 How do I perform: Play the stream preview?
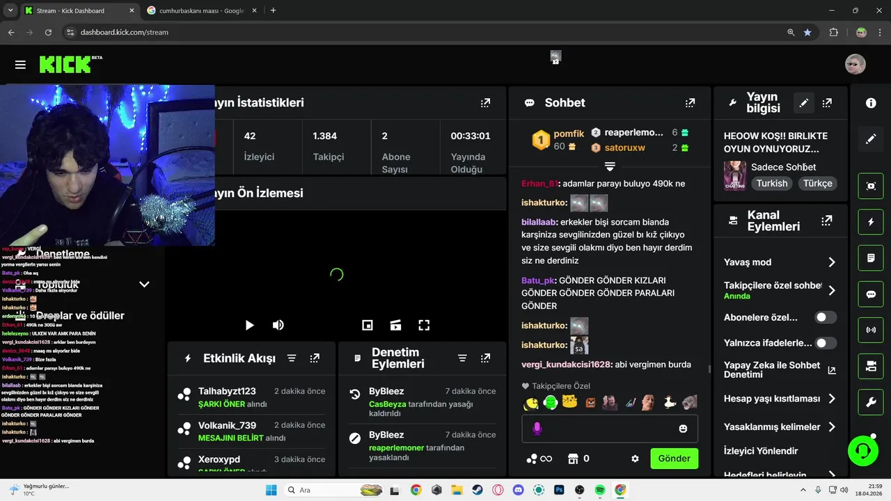250,325
